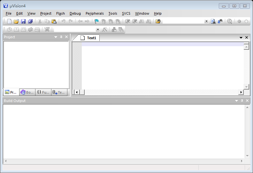Open the View menu
253x173 pixels.
click(x=31, y=13)
